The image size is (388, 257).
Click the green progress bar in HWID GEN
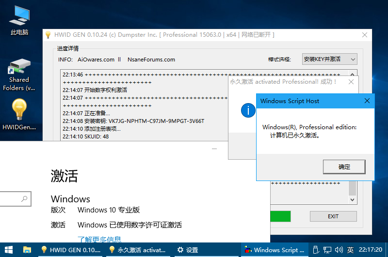click(x=280, y=216)
